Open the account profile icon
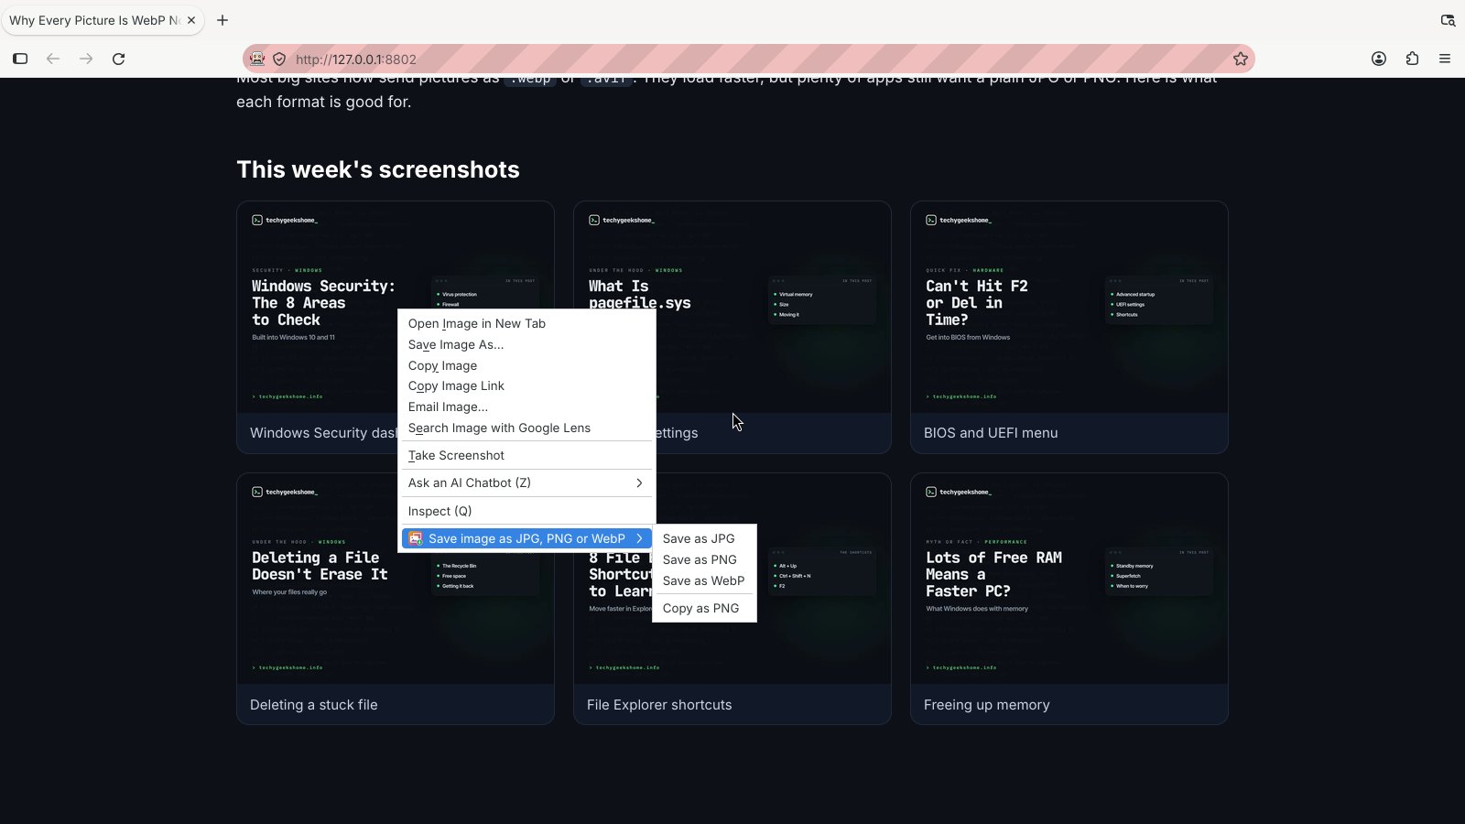1465x824 pixels. coord(1379,59)
